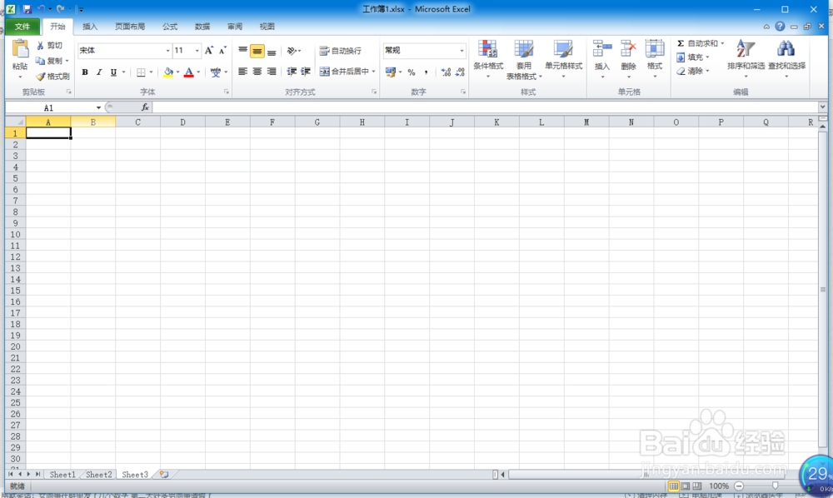833x498 pixels.
Task: Click the zoom out minus button
Action: pos(738,486)
